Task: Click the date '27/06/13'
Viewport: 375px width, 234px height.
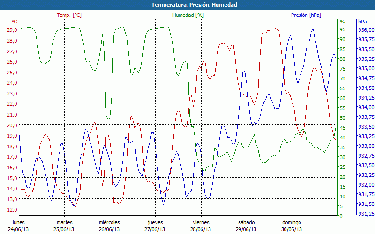Action: point(155,229)
